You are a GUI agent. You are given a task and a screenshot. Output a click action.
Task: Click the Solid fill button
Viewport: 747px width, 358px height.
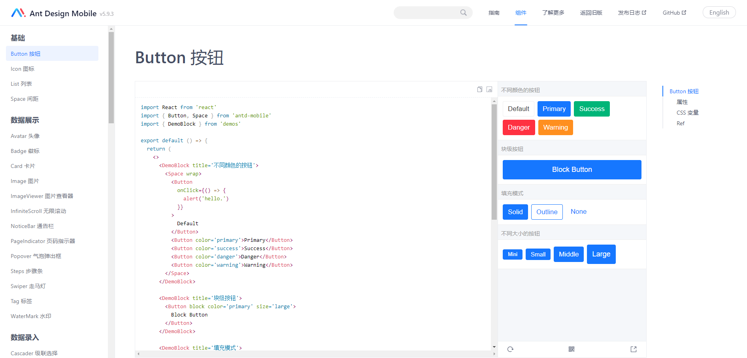click(x=515, y=212)
